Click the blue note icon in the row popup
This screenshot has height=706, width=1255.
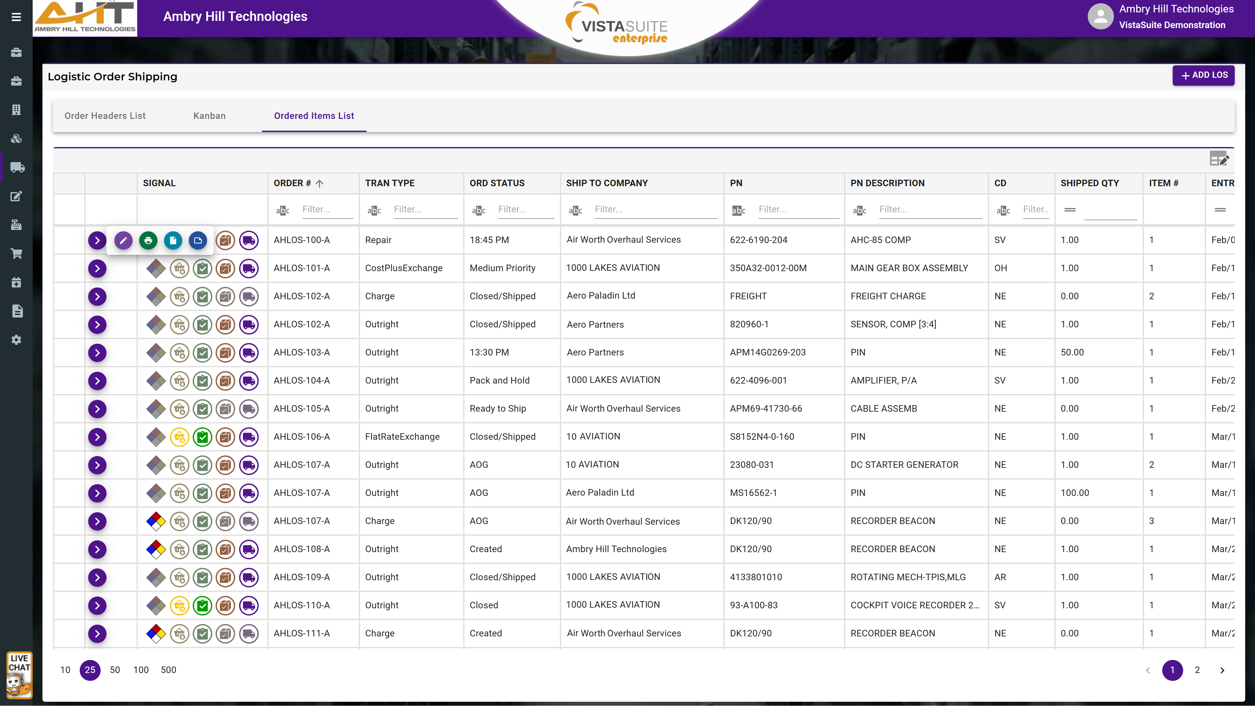(198, 240)
